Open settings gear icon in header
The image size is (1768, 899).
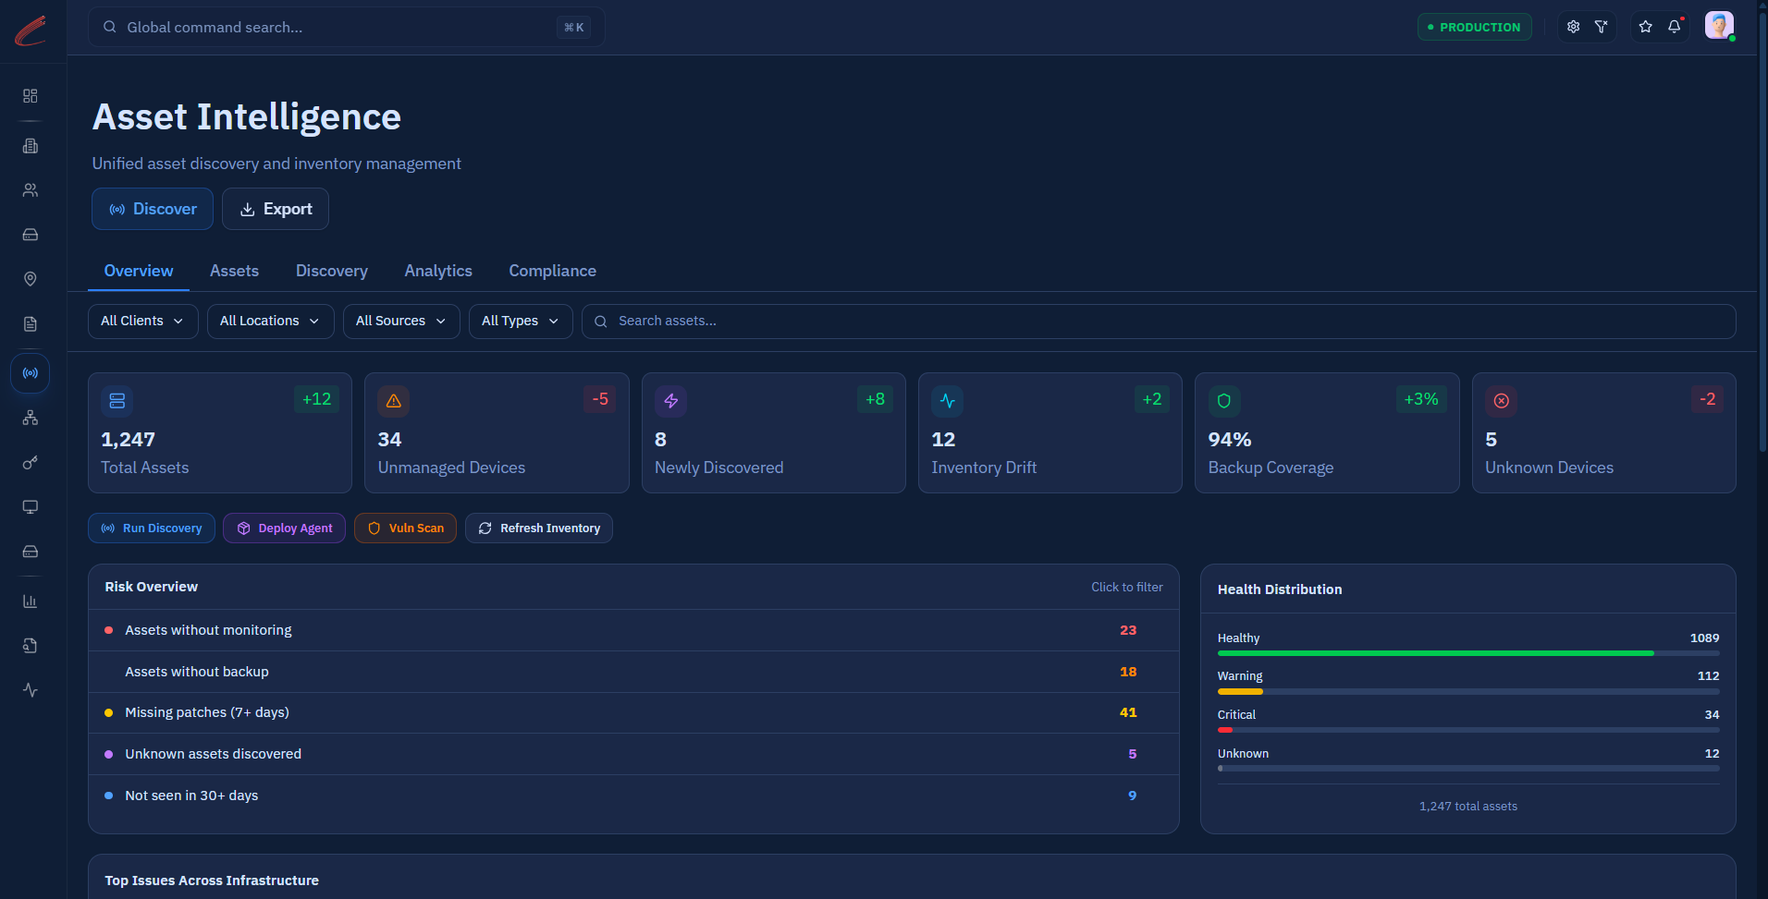tap(1573, 27)
